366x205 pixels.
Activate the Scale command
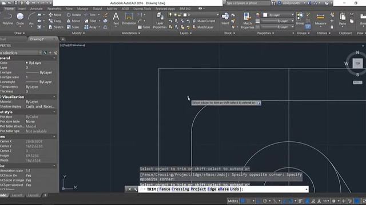(x=73, y=27)
